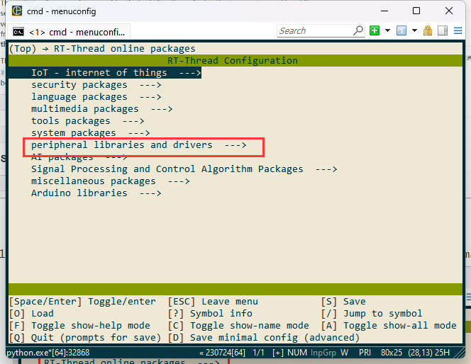The height and width of the screenshot is (364, 471).
Task: Maximize the ConEmu window
Action: tap(416, 11)
